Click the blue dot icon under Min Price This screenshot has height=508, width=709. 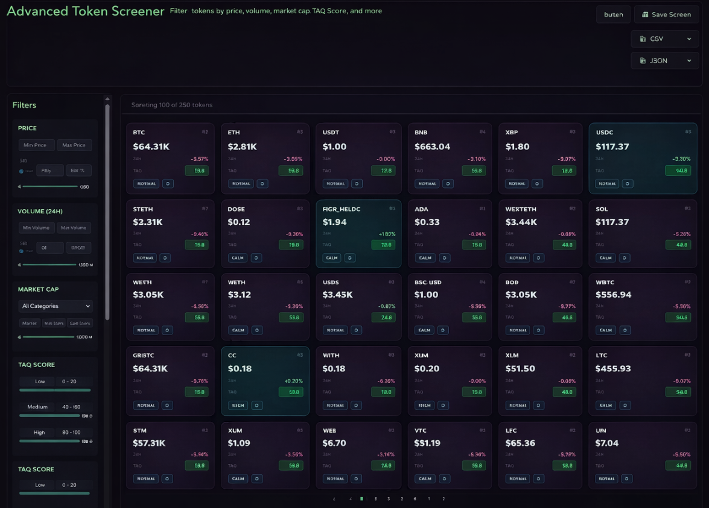coord(22,171)
